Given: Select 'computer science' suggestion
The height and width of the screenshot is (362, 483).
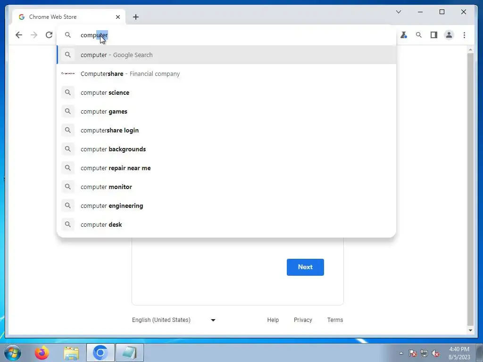Looking at the screenshot, I should coord(226,93).
